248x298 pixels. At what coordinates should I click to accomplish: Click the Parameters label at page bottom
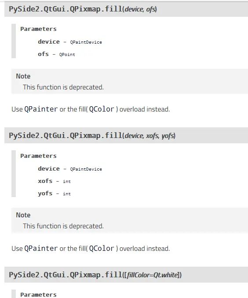click(39, 294)
